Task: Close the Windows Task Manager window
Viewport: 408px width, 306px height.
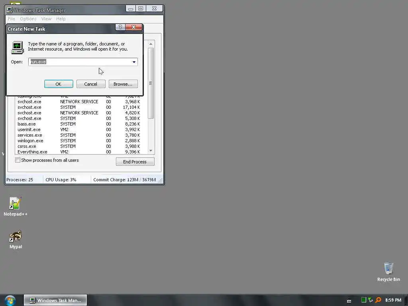Action: [154, 9]
